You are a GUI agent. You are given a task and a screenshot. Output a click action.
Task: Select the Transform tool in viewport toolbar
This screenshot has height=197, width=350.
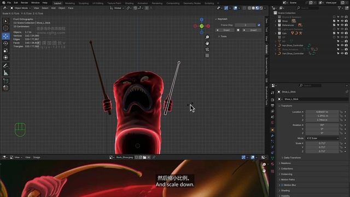pos(6,57)
